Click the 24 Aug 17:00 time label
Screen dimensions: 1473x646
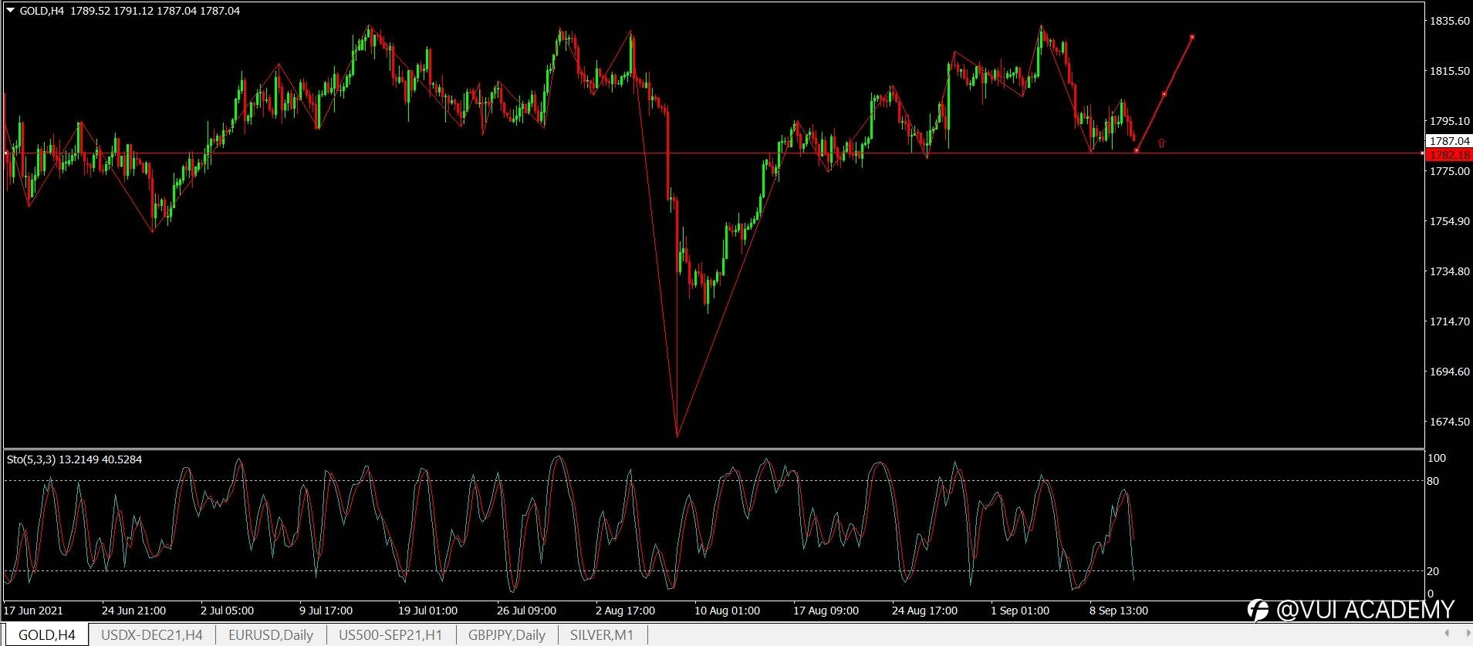pyautogui.click(x=924, y=611)
